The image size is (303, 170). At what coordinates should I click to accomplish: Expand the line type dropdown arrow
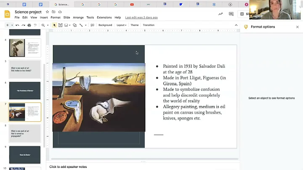[85, 25]
